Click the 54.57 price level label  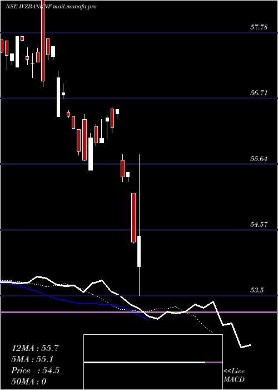coord(259,225)
